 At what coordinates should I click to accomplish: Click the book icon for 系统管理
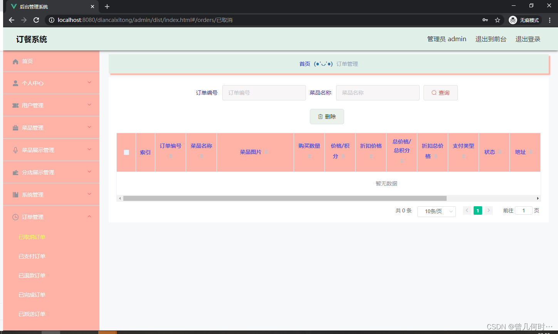click(15, 195)
